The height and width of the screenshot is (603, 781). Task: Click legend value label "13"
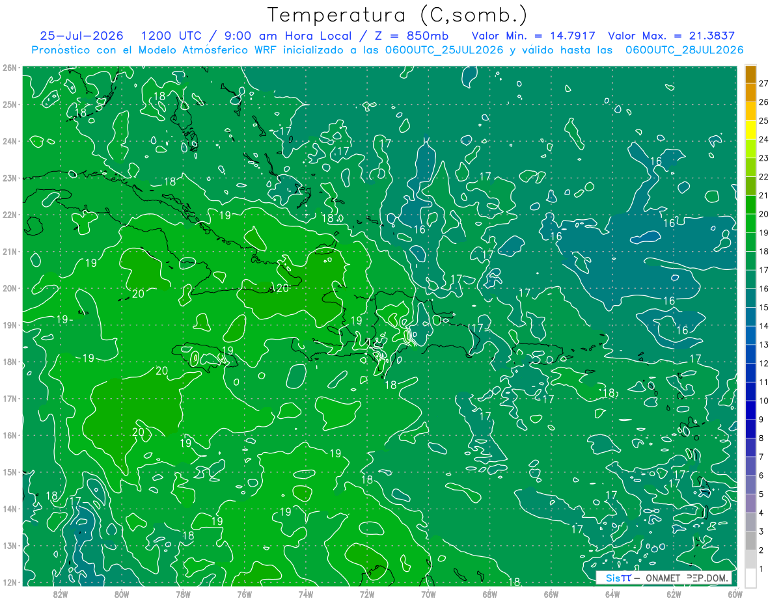coord(763,345)
